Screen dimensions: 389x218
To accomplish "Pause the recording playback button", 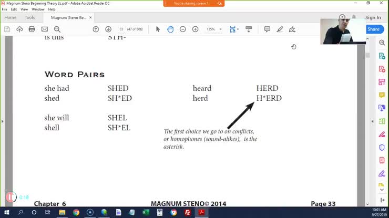I will 10,197.
